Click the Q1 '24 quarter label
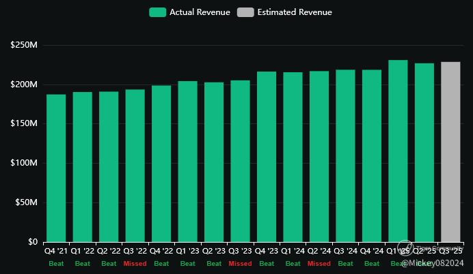The width and height of the screenshot is (473, 274). click(293, 251)
